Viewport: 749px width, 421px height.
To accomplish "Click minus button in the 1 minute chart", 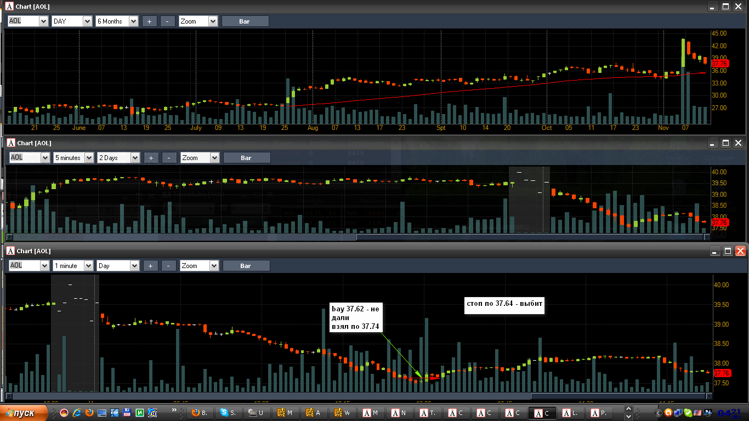I will [x=169, y=265].
